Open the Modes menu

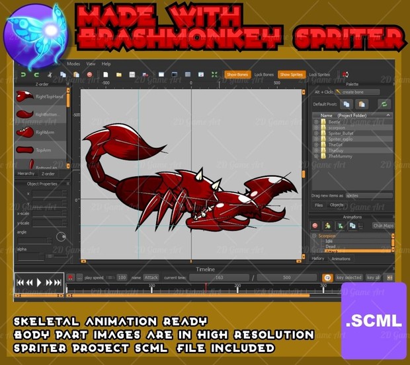[x=73, y=63]
